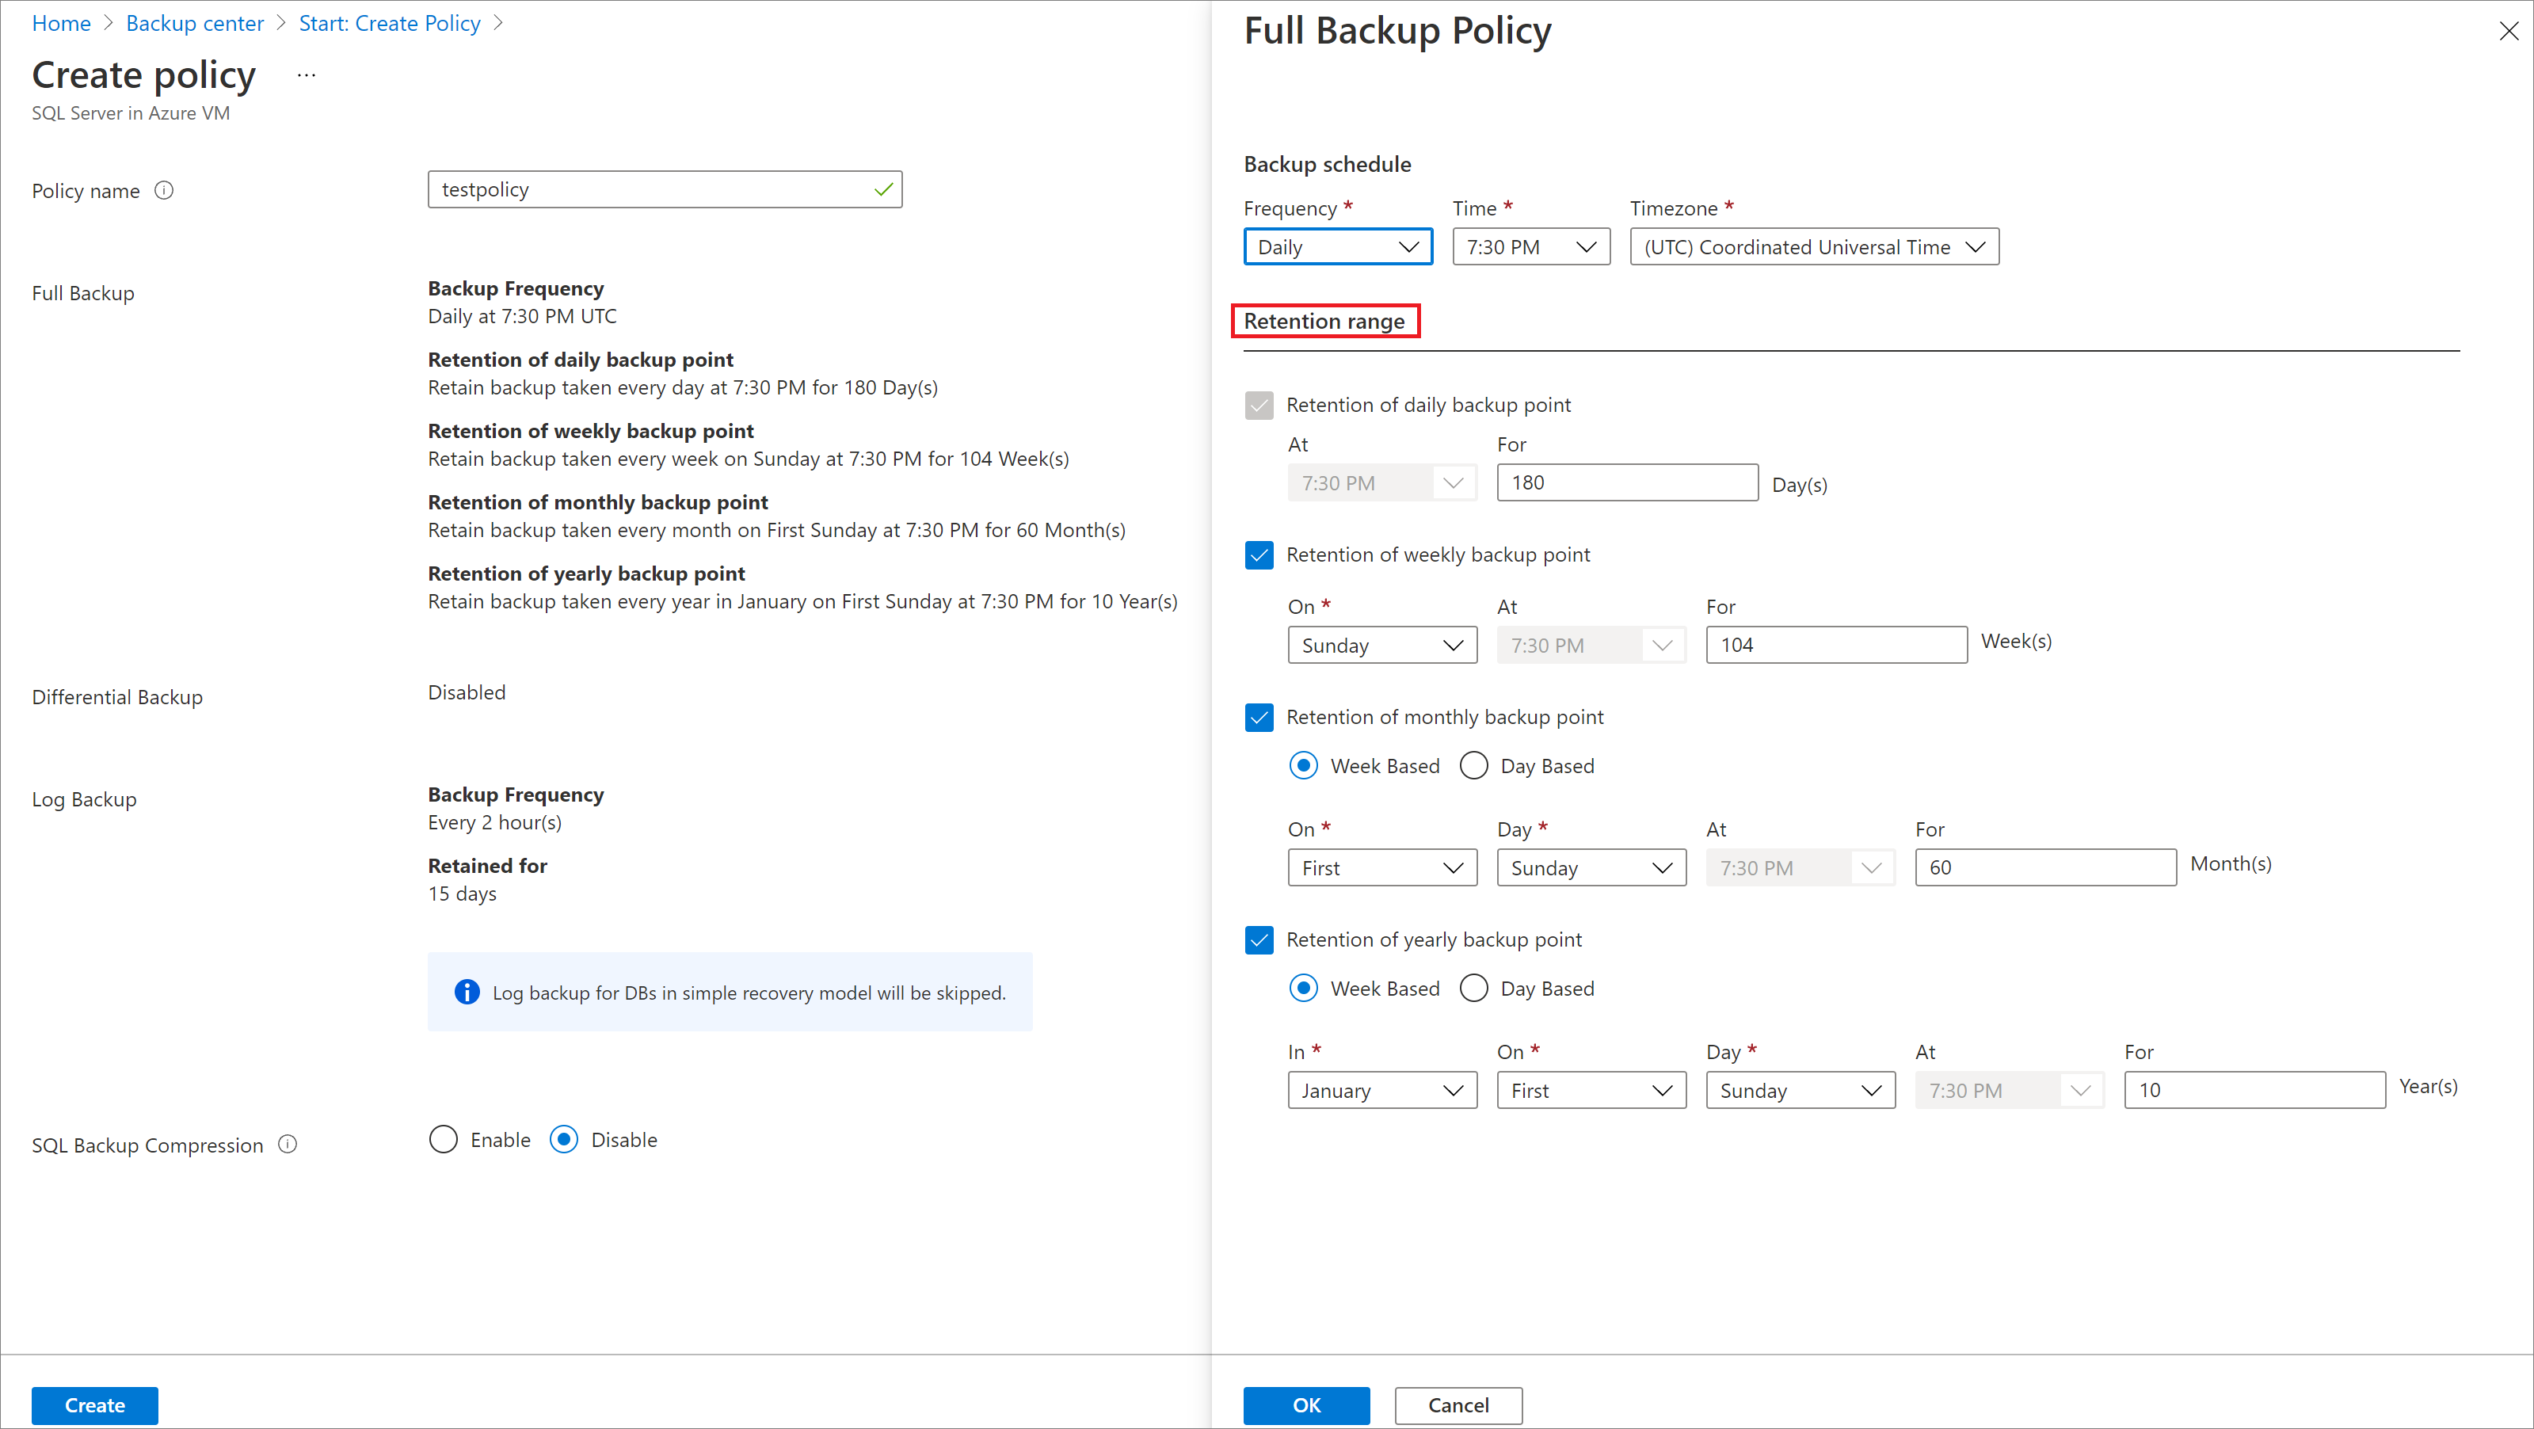Toggle the Retention of yearly backup point checkbox
This screenshot has width=2534, height=1429.
[x=1259, y=940]
